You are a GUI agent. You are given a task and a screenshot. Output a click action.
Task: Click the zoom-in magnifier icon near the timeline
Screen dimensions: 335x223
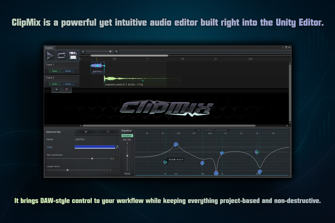[116, 52]
